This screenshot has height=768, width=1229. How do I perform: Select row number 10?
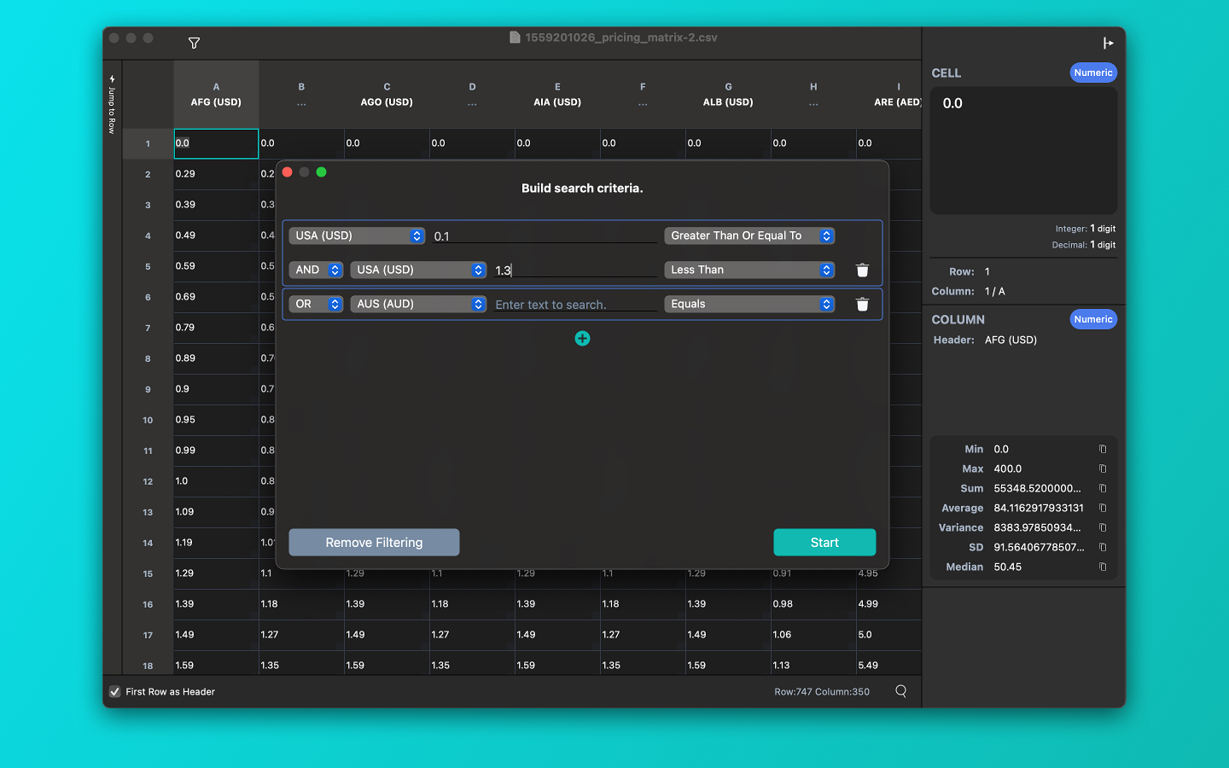click(148, 420)
